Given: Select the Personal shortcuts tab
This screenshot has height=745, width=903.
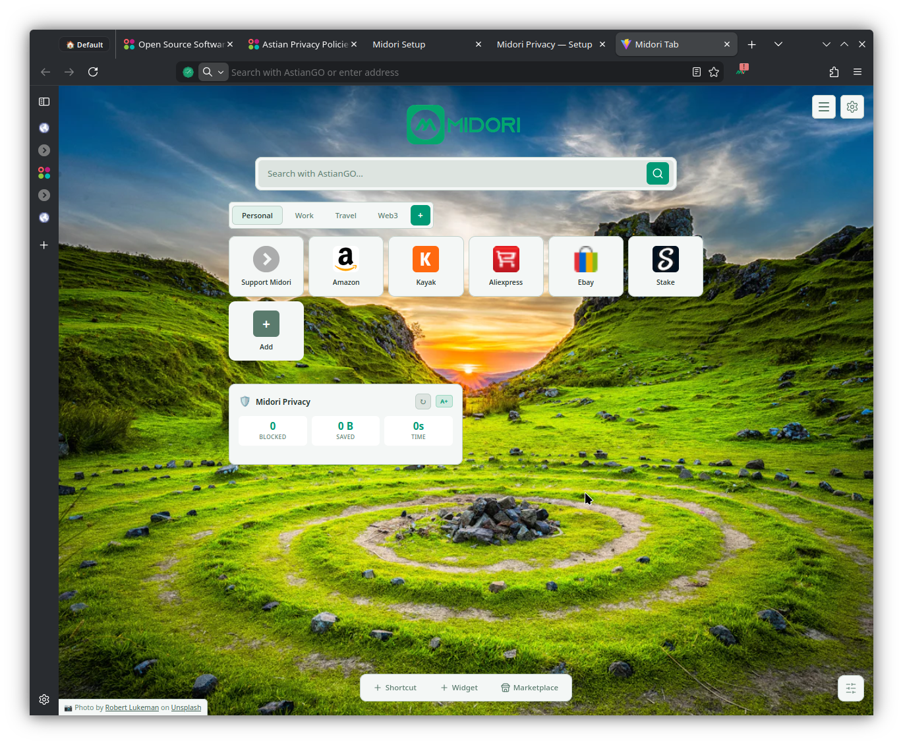Looking at the screenshot, I should pos(257,216).
